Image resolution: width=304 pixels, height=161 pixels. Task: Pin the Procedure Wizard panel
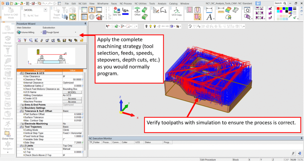85,24
